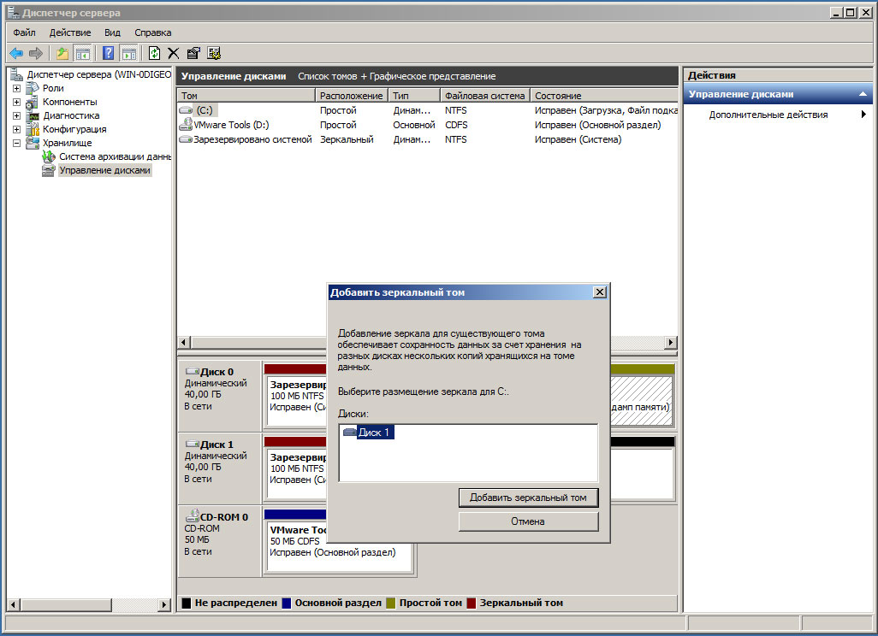Click the Файловая система column header

coord(484,96)
